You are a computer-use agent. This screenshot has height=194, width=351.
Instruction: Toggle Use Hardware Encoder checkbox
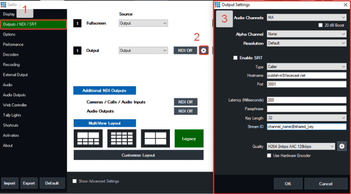tap(269, 155)
